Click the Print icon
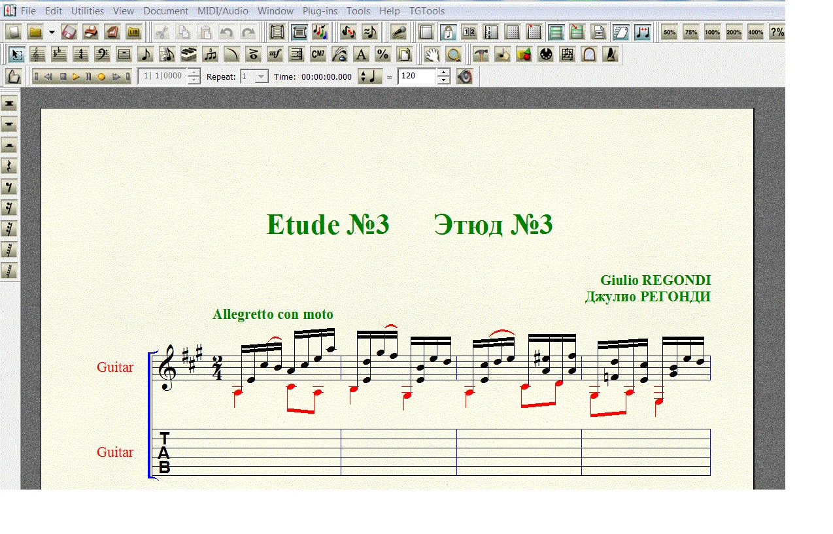The height and width of the screenshot is (534, 833). [91, 31]
